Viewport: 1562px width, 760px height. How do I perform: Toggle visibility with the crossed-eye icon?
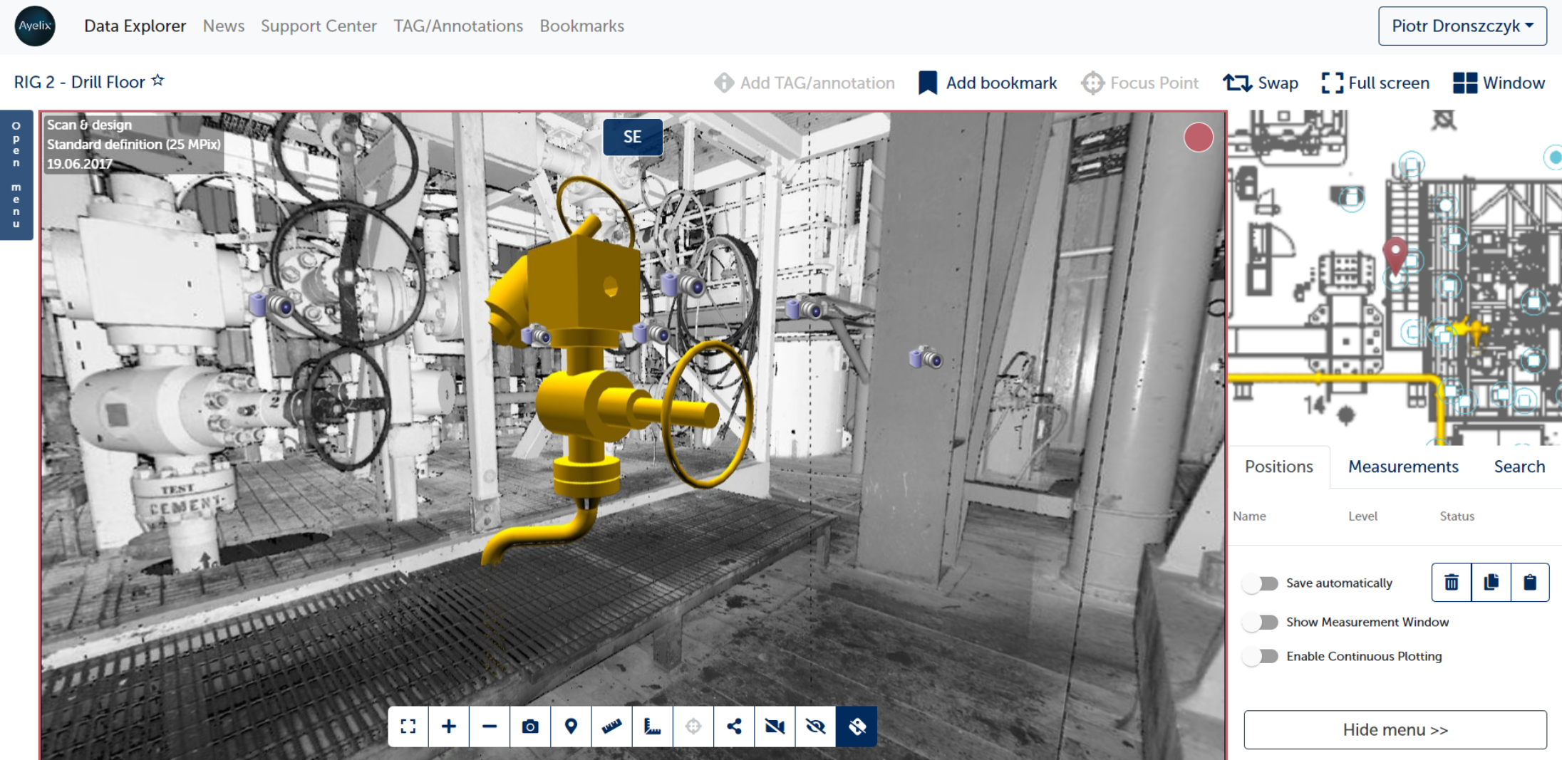coord(815,727)
